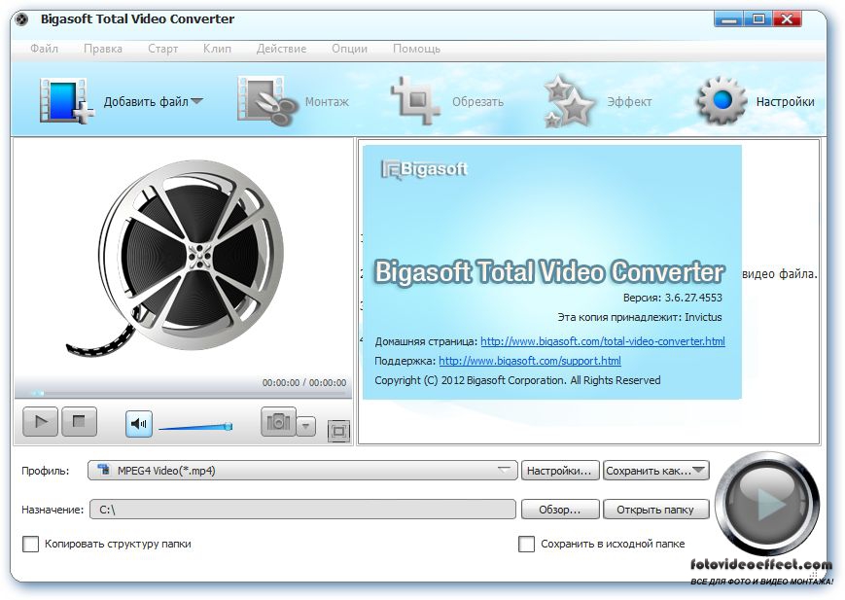
Task: Enable Копировать структуру папки checkbox
Action: pos(31,544)
